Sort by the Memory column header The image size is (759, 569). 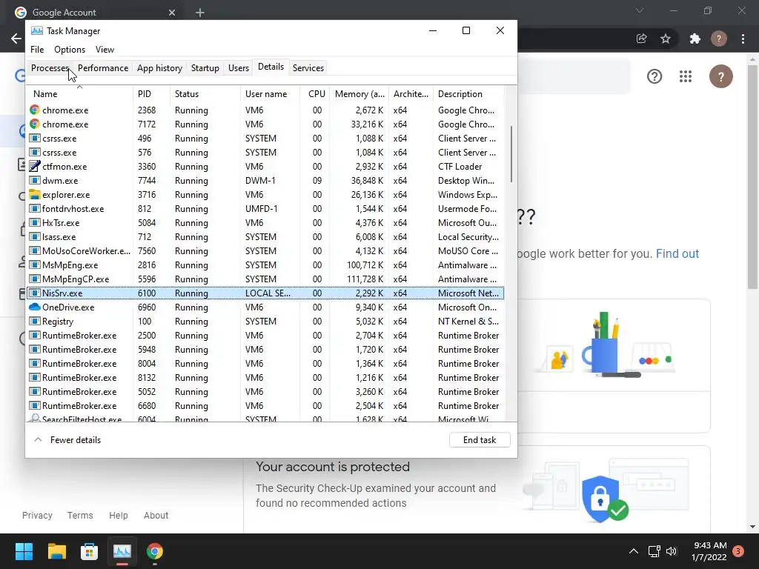coord(359,94)
